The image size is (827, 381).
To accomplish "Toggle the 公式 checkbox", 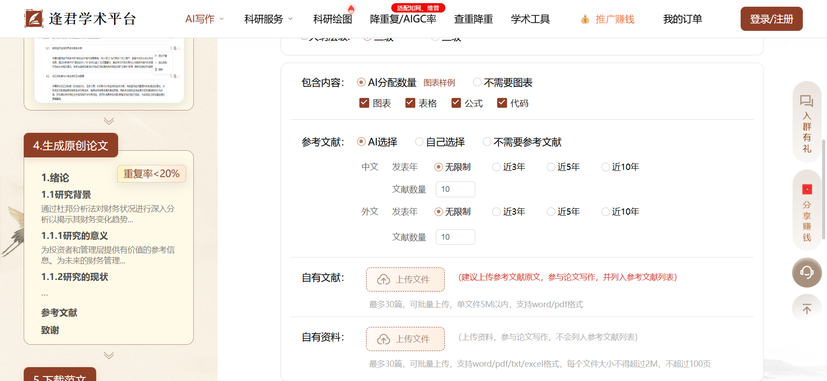I will [x=456, y=103].
